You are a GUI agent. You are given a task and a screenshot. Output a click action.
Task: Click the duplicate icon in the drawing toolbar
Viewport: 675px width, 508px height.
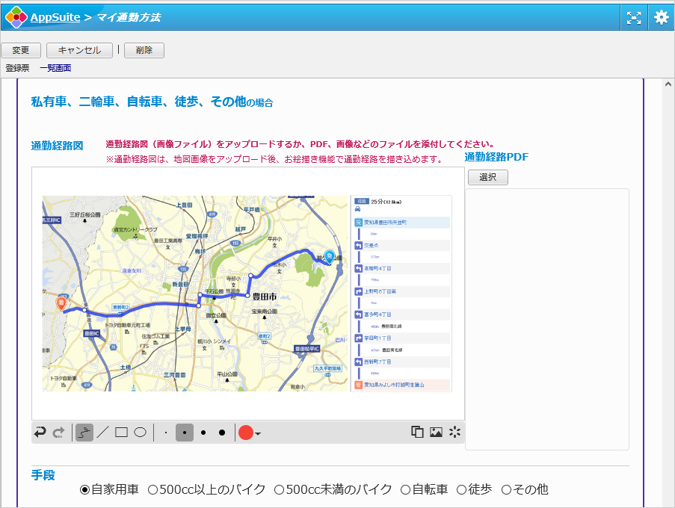pos(416,432)
